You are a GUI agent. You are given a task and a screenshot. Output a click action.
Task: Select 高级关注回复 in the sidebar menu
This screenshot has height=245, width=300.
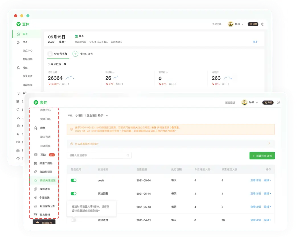coord(48,180)
